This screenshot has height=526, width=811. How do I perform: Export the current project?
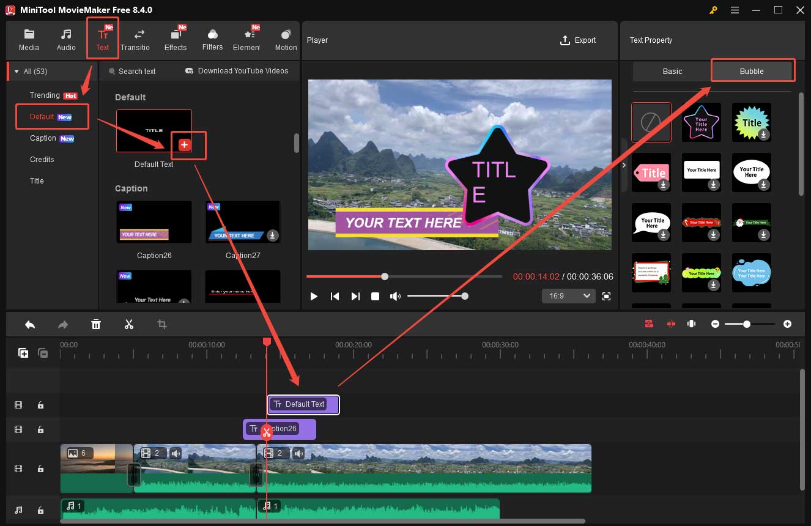pyautogui.click(x=579, y=40)
